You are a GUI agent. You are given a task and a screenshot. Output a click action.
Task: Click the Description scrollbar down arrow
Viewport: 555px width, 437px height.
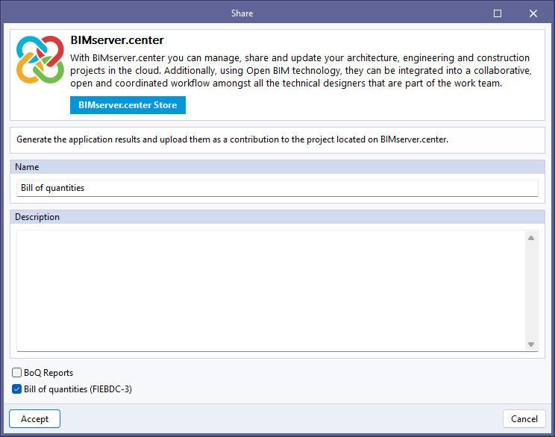[531, 345]
